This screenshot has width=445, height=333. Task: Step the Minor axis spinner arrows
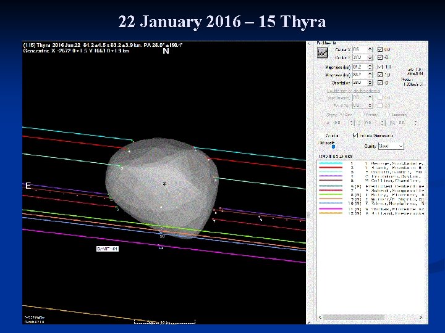pos(370,75)
